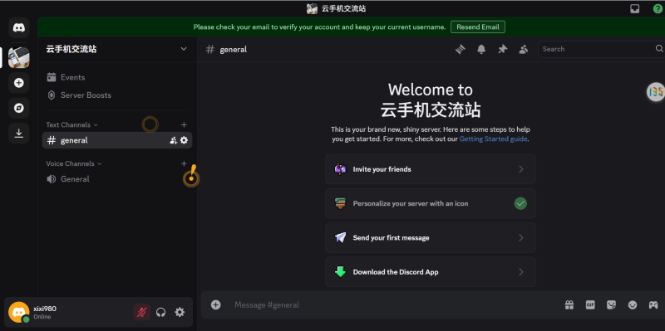This screenshot has width=665, height=331.
Task: Open the sticker picker icon
Action: (611, 304)
